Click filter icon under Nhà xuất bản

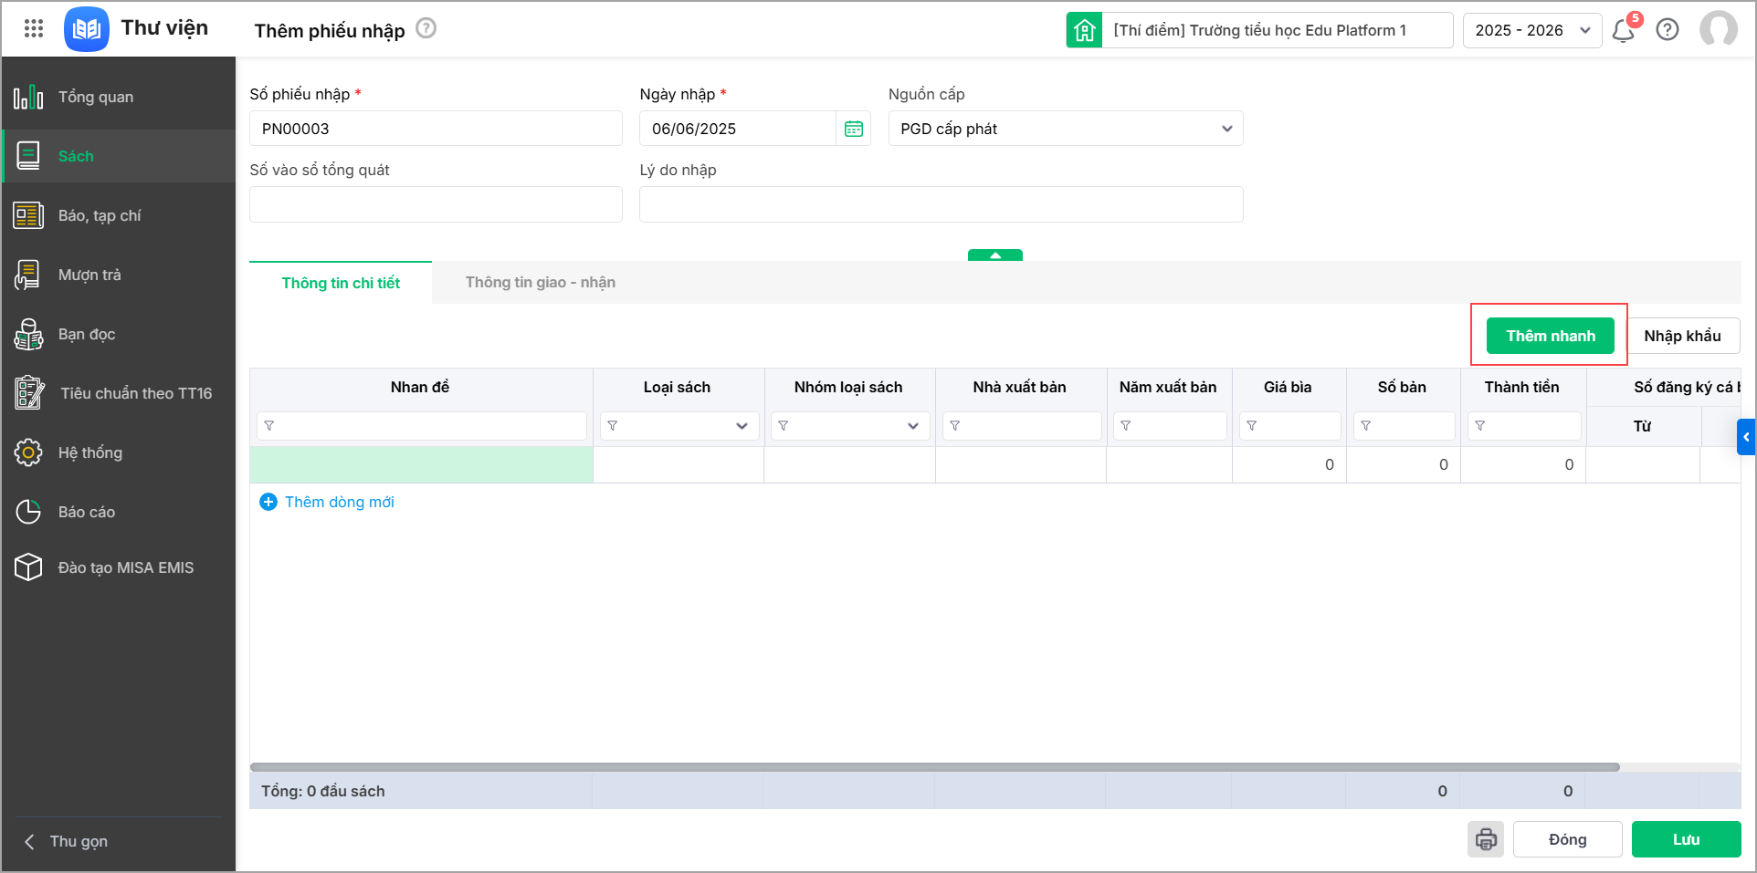(955, 426)
